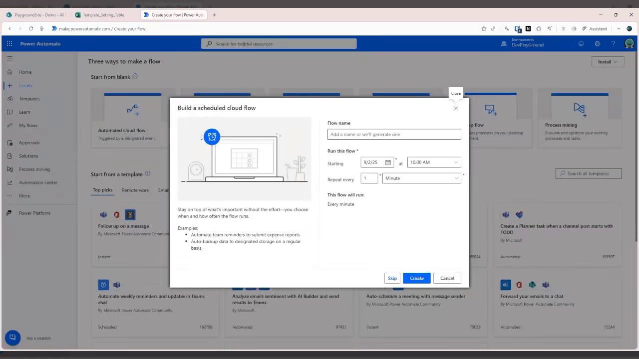Viewport: 639px width, 359px height.
Task: Click info icon next to Start from blank
Action: (135, 76)
